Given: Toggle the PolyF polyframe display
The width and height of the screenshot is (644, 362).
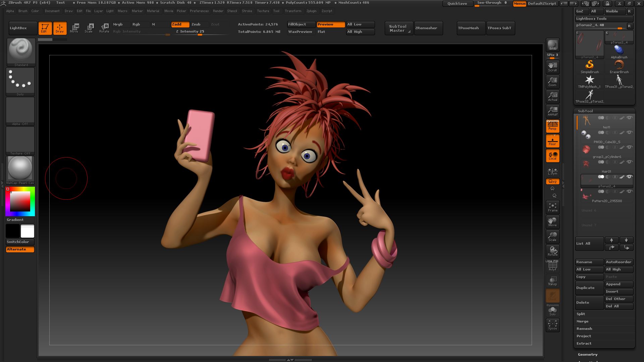Looking at the screenshot, I should click(552, 266).
